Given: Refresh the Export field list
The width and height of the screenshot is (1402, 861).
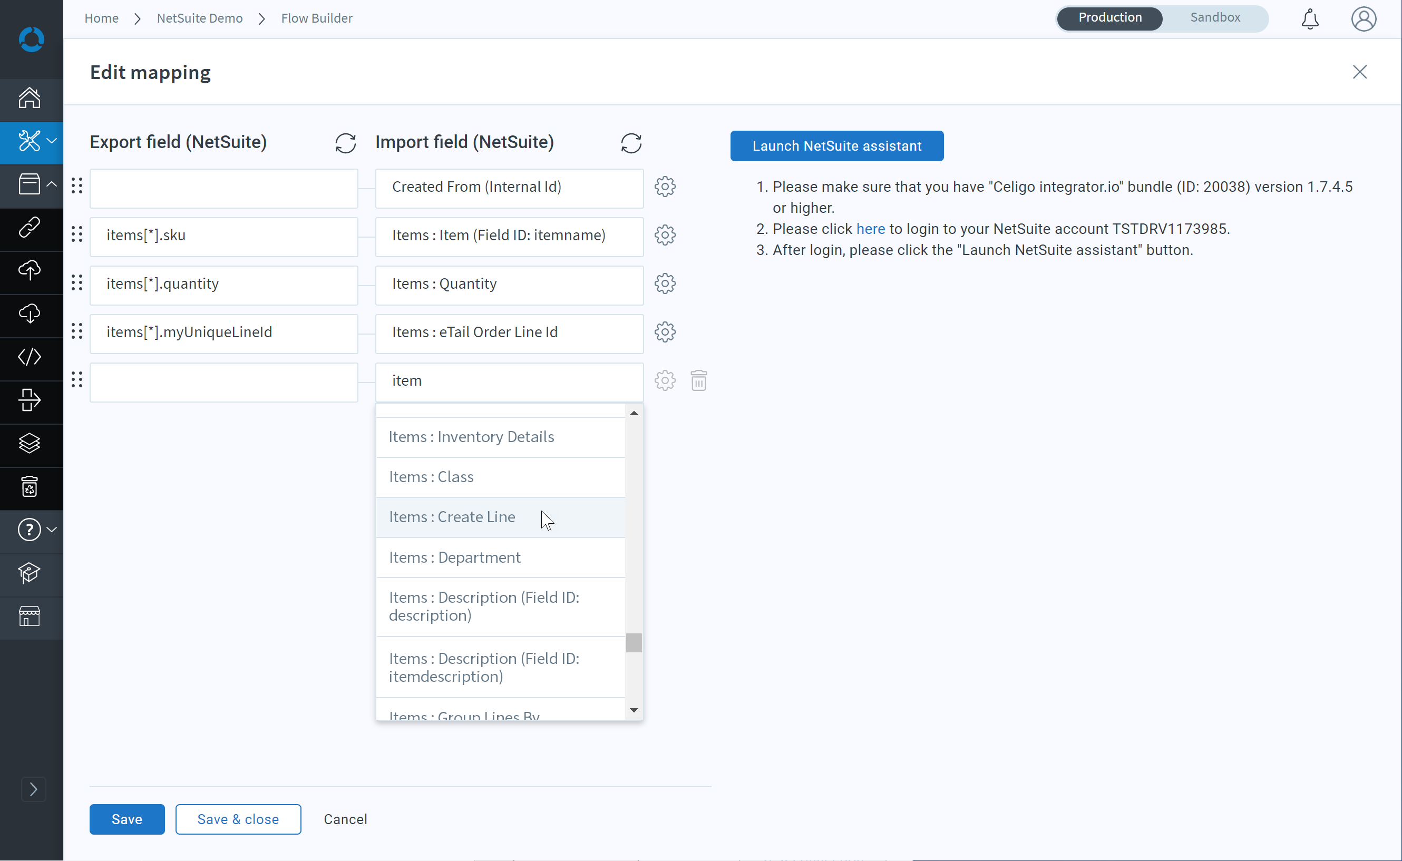Looking at the screenshot, I should click(345, 143).
